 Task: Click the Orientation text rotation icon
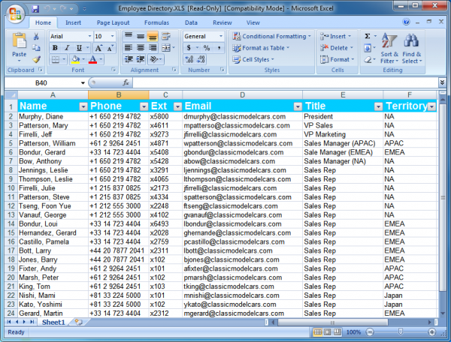[154, 59]
